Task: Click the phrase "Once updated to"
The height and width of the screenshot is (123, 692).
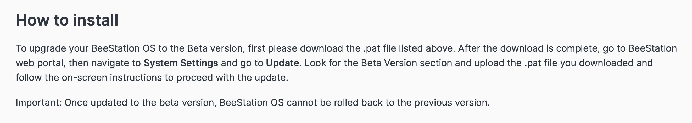Action: (102, 103)
